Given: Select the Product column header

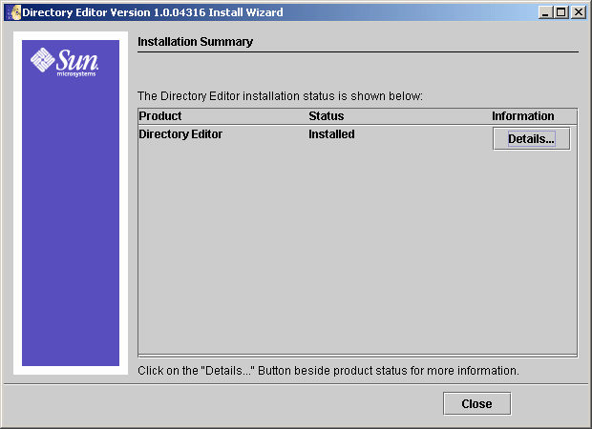Looking at the screenshot, I should click(160, 116).
